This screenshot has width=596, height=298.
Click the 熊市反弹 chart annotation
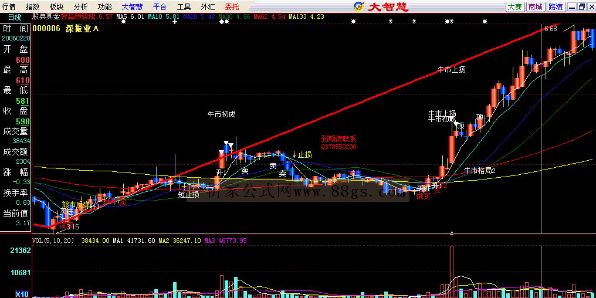pos(76,205)
